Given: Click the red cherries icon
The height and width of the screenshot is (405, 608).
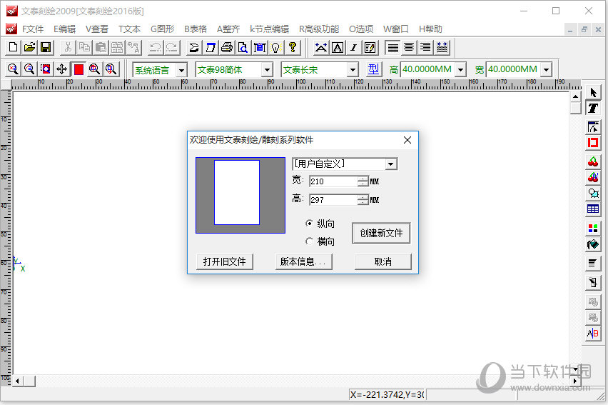Looking at the screenshot, I should point(593,161).
